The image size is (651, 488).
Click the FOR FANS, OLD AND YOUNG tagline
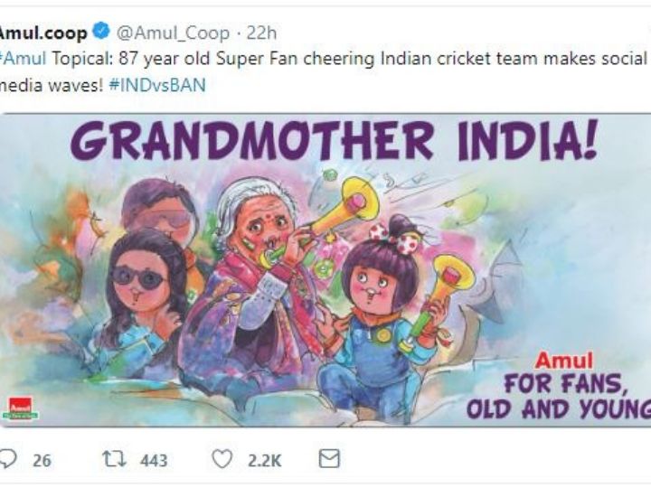point(561,395)
